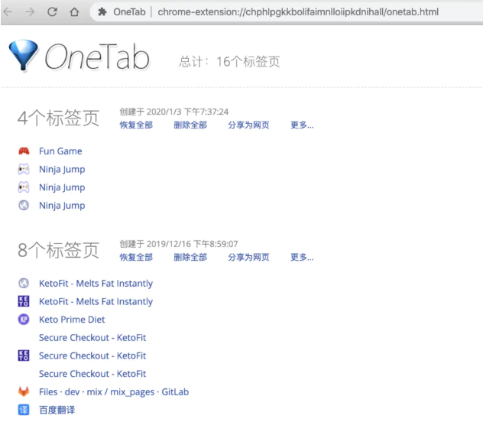Click 恢复全部 for the 4-tab group

[136, 125]
